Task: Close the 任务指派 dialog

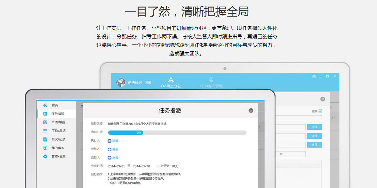Action: 251,111
